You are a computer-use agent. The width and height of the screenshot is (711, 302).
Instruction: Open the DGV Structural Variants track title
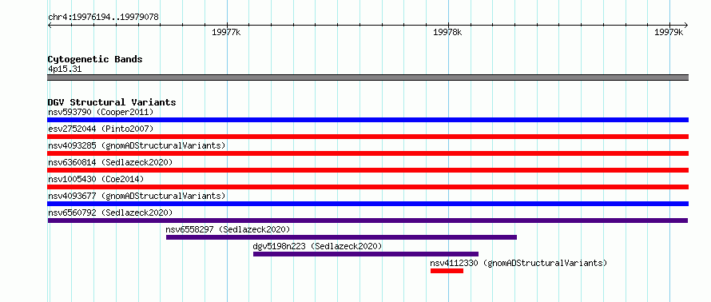coord(112,102)
